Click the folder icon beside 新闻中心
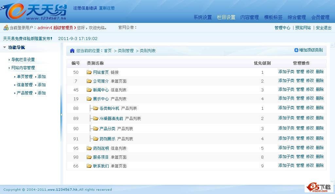Image resolution: width=335 pixels, height=194 pixels. tap(89, 90)
